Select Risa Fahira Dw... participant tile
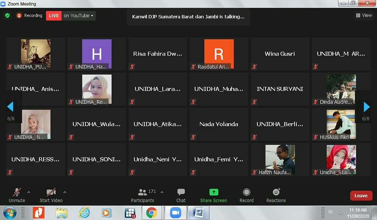 pyautogui.click(x=158, y=54)
